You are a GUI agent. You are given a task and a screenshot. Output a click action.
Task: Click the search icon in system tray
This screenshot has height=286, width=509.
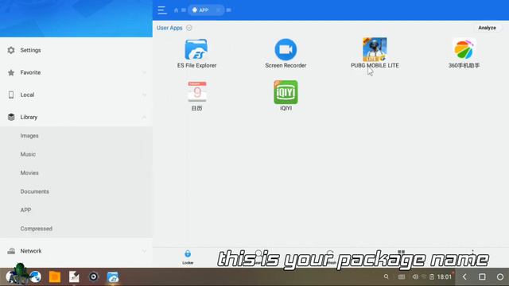(386, 277)
